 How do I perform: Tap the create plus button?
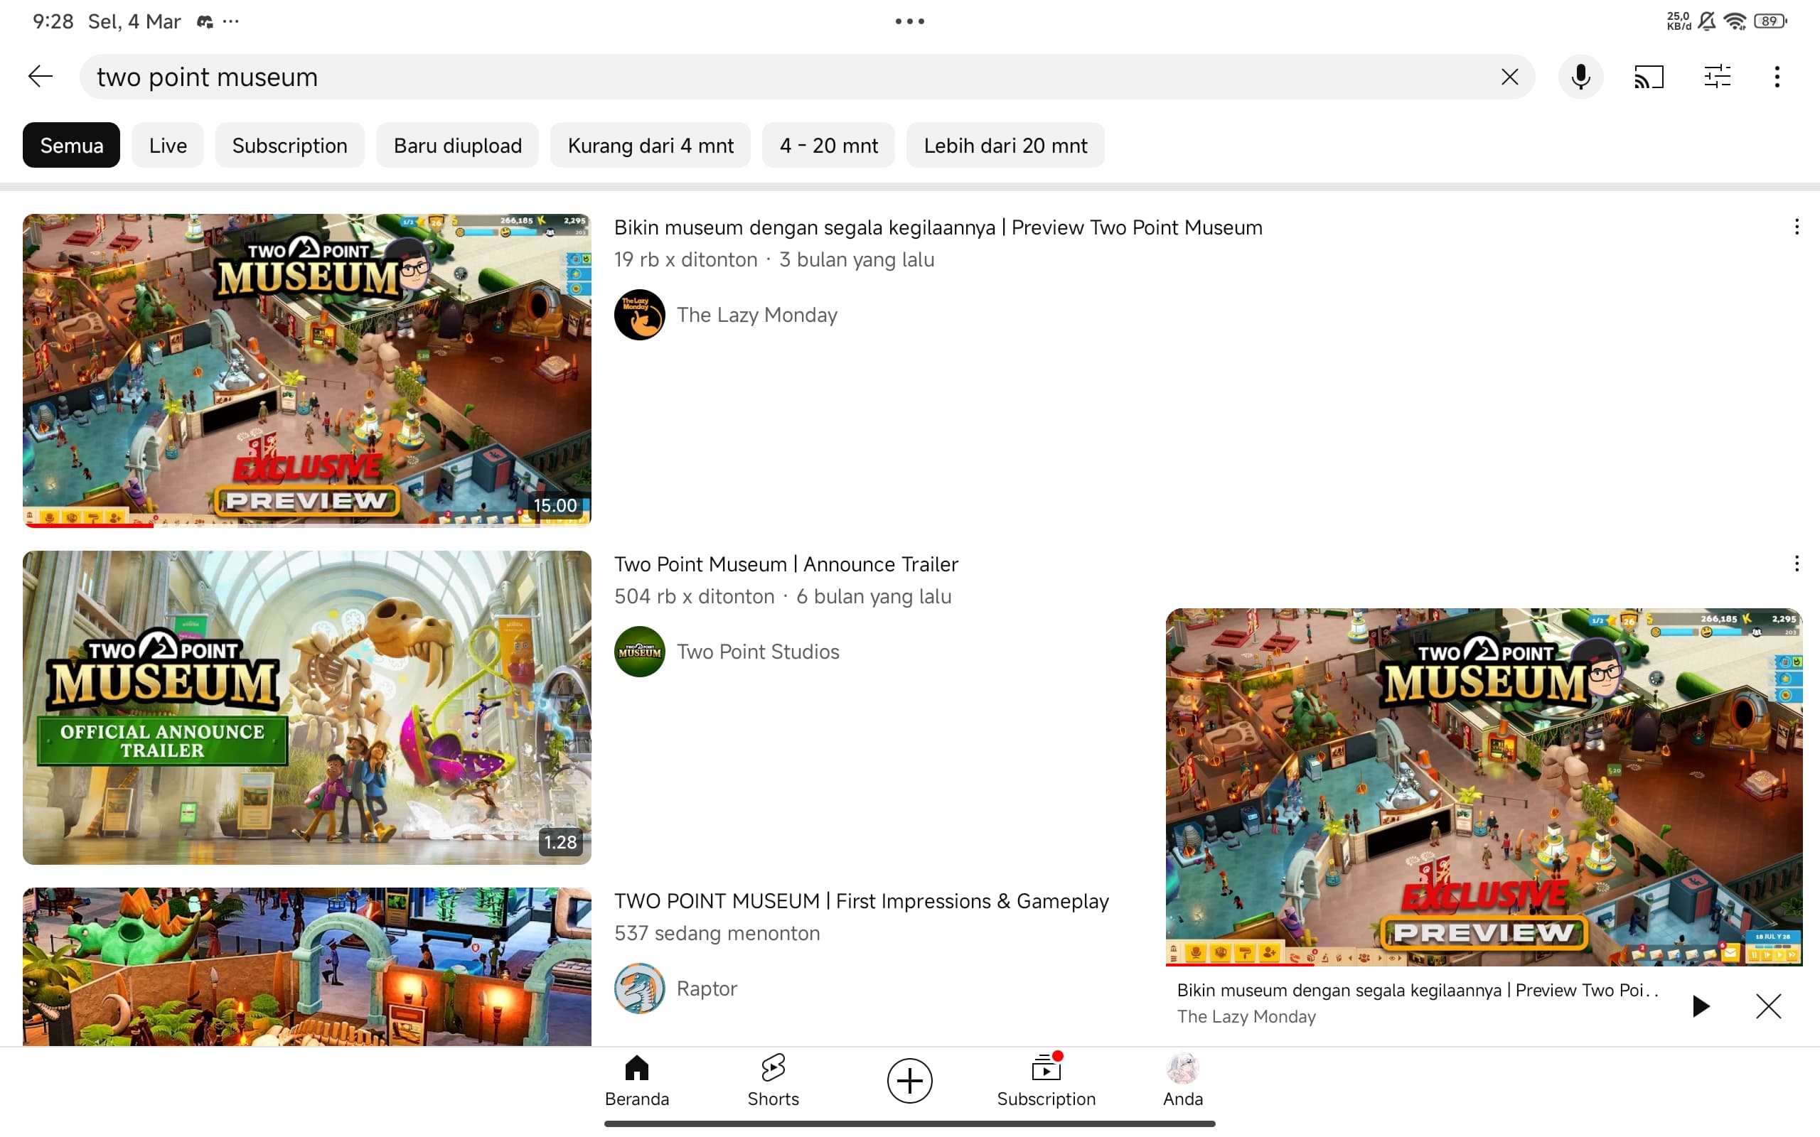click(x=909, y=1081)
